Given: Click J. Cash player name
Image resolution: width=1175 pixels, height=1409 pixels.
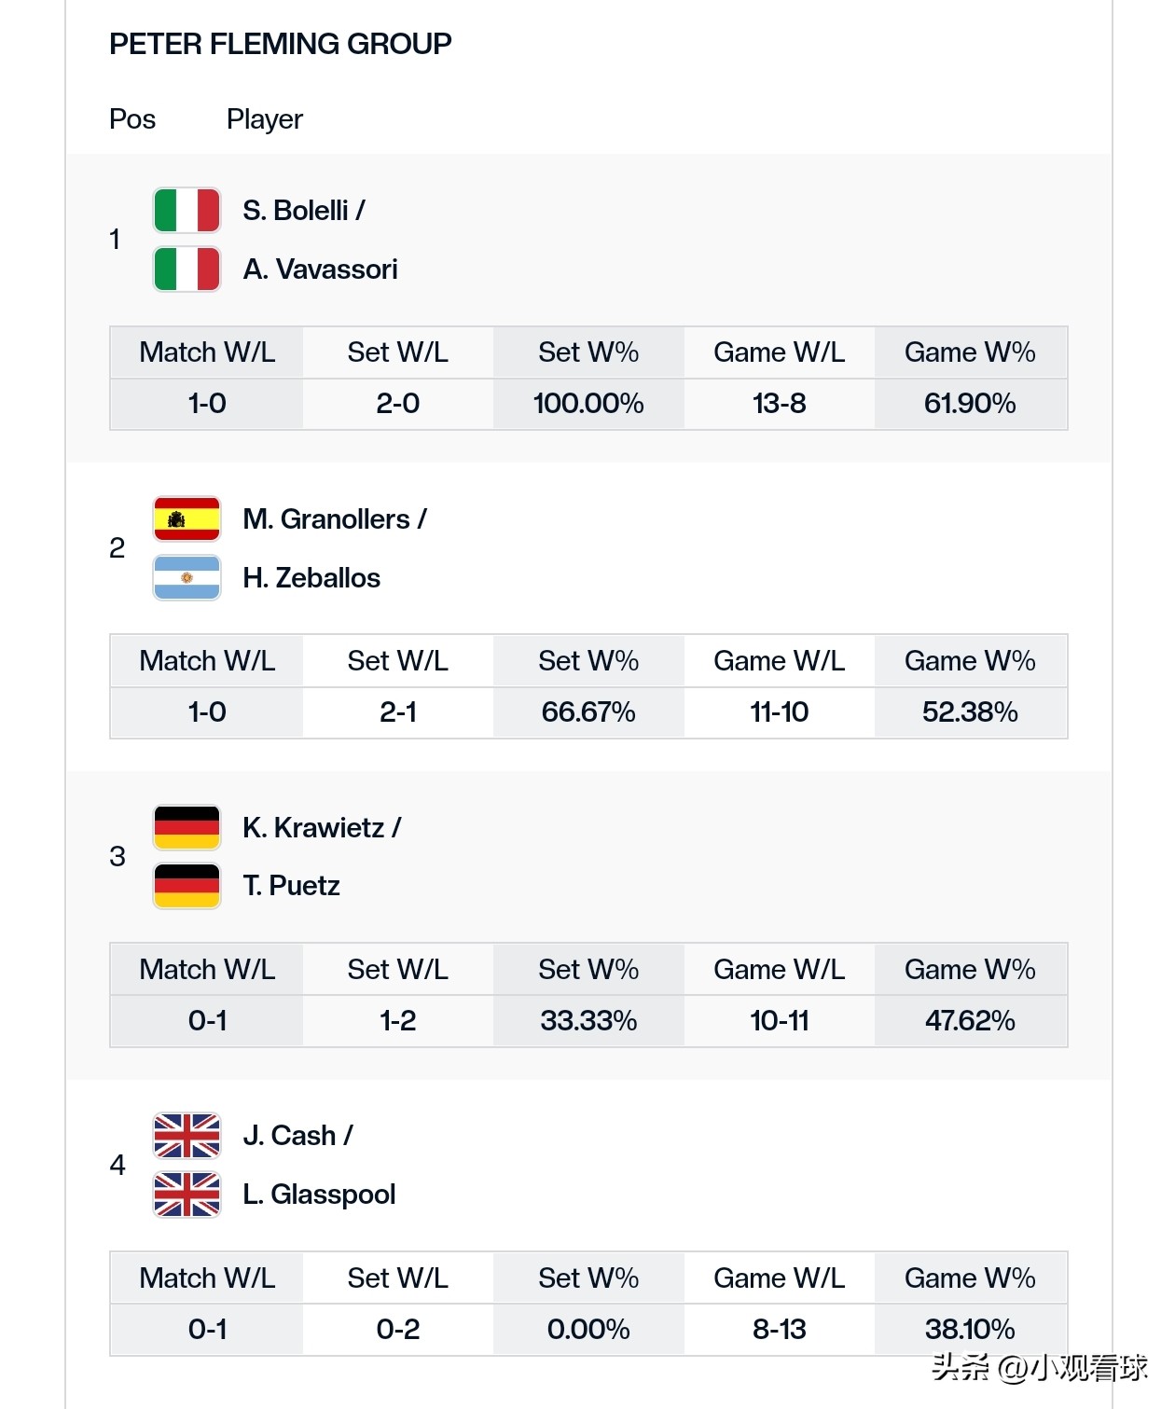Looking at the screenshot, I should 289,1136.
